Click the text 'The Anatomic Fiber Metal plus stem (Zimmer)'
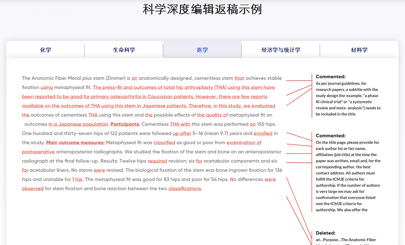The width and height of the screenshot is (405, 245). pyautogui.click(x=74, y=78)
